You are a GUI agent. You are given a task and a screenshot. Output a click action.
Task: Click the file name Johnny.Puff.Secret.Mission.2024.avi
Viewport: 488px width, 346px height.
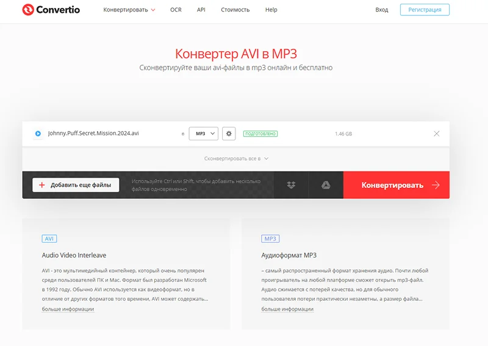pos(93,133)
